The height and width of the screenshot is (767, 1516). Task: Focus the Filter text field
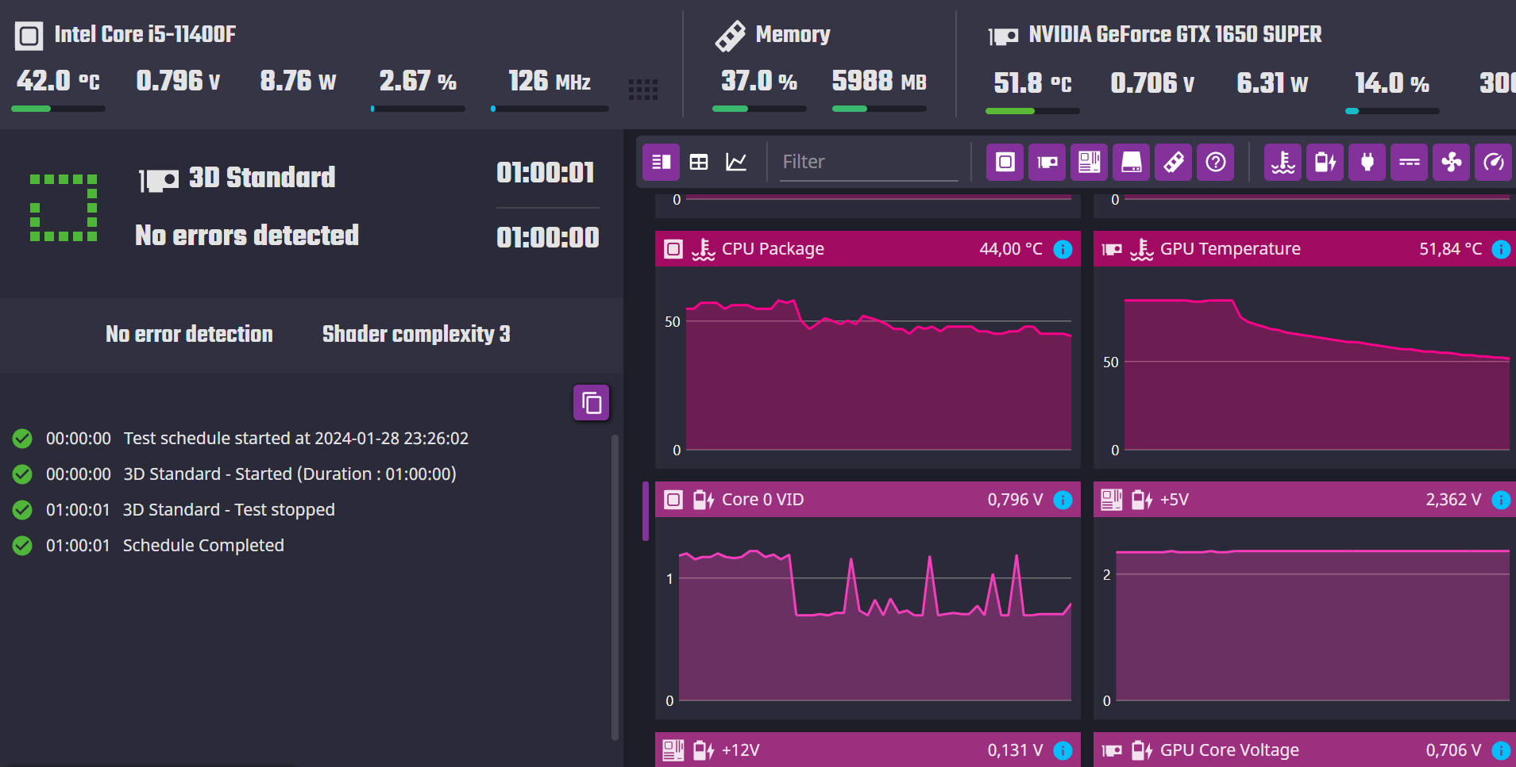(x=869, y=162)
